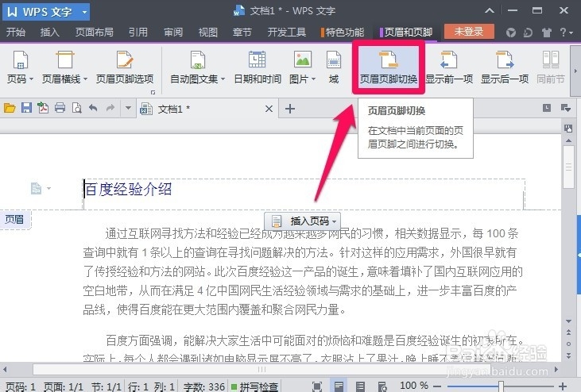Click 自动图文集 autotext icon
This screenshot has height=392, width=581.
coord(197,60)
